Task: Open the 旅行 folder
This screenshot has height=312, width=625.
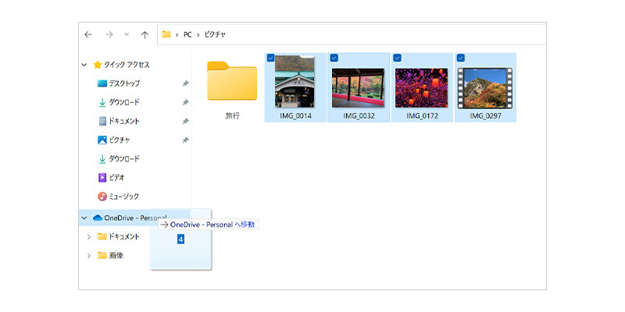Action: pyautogui.click(x=232, y=81)
